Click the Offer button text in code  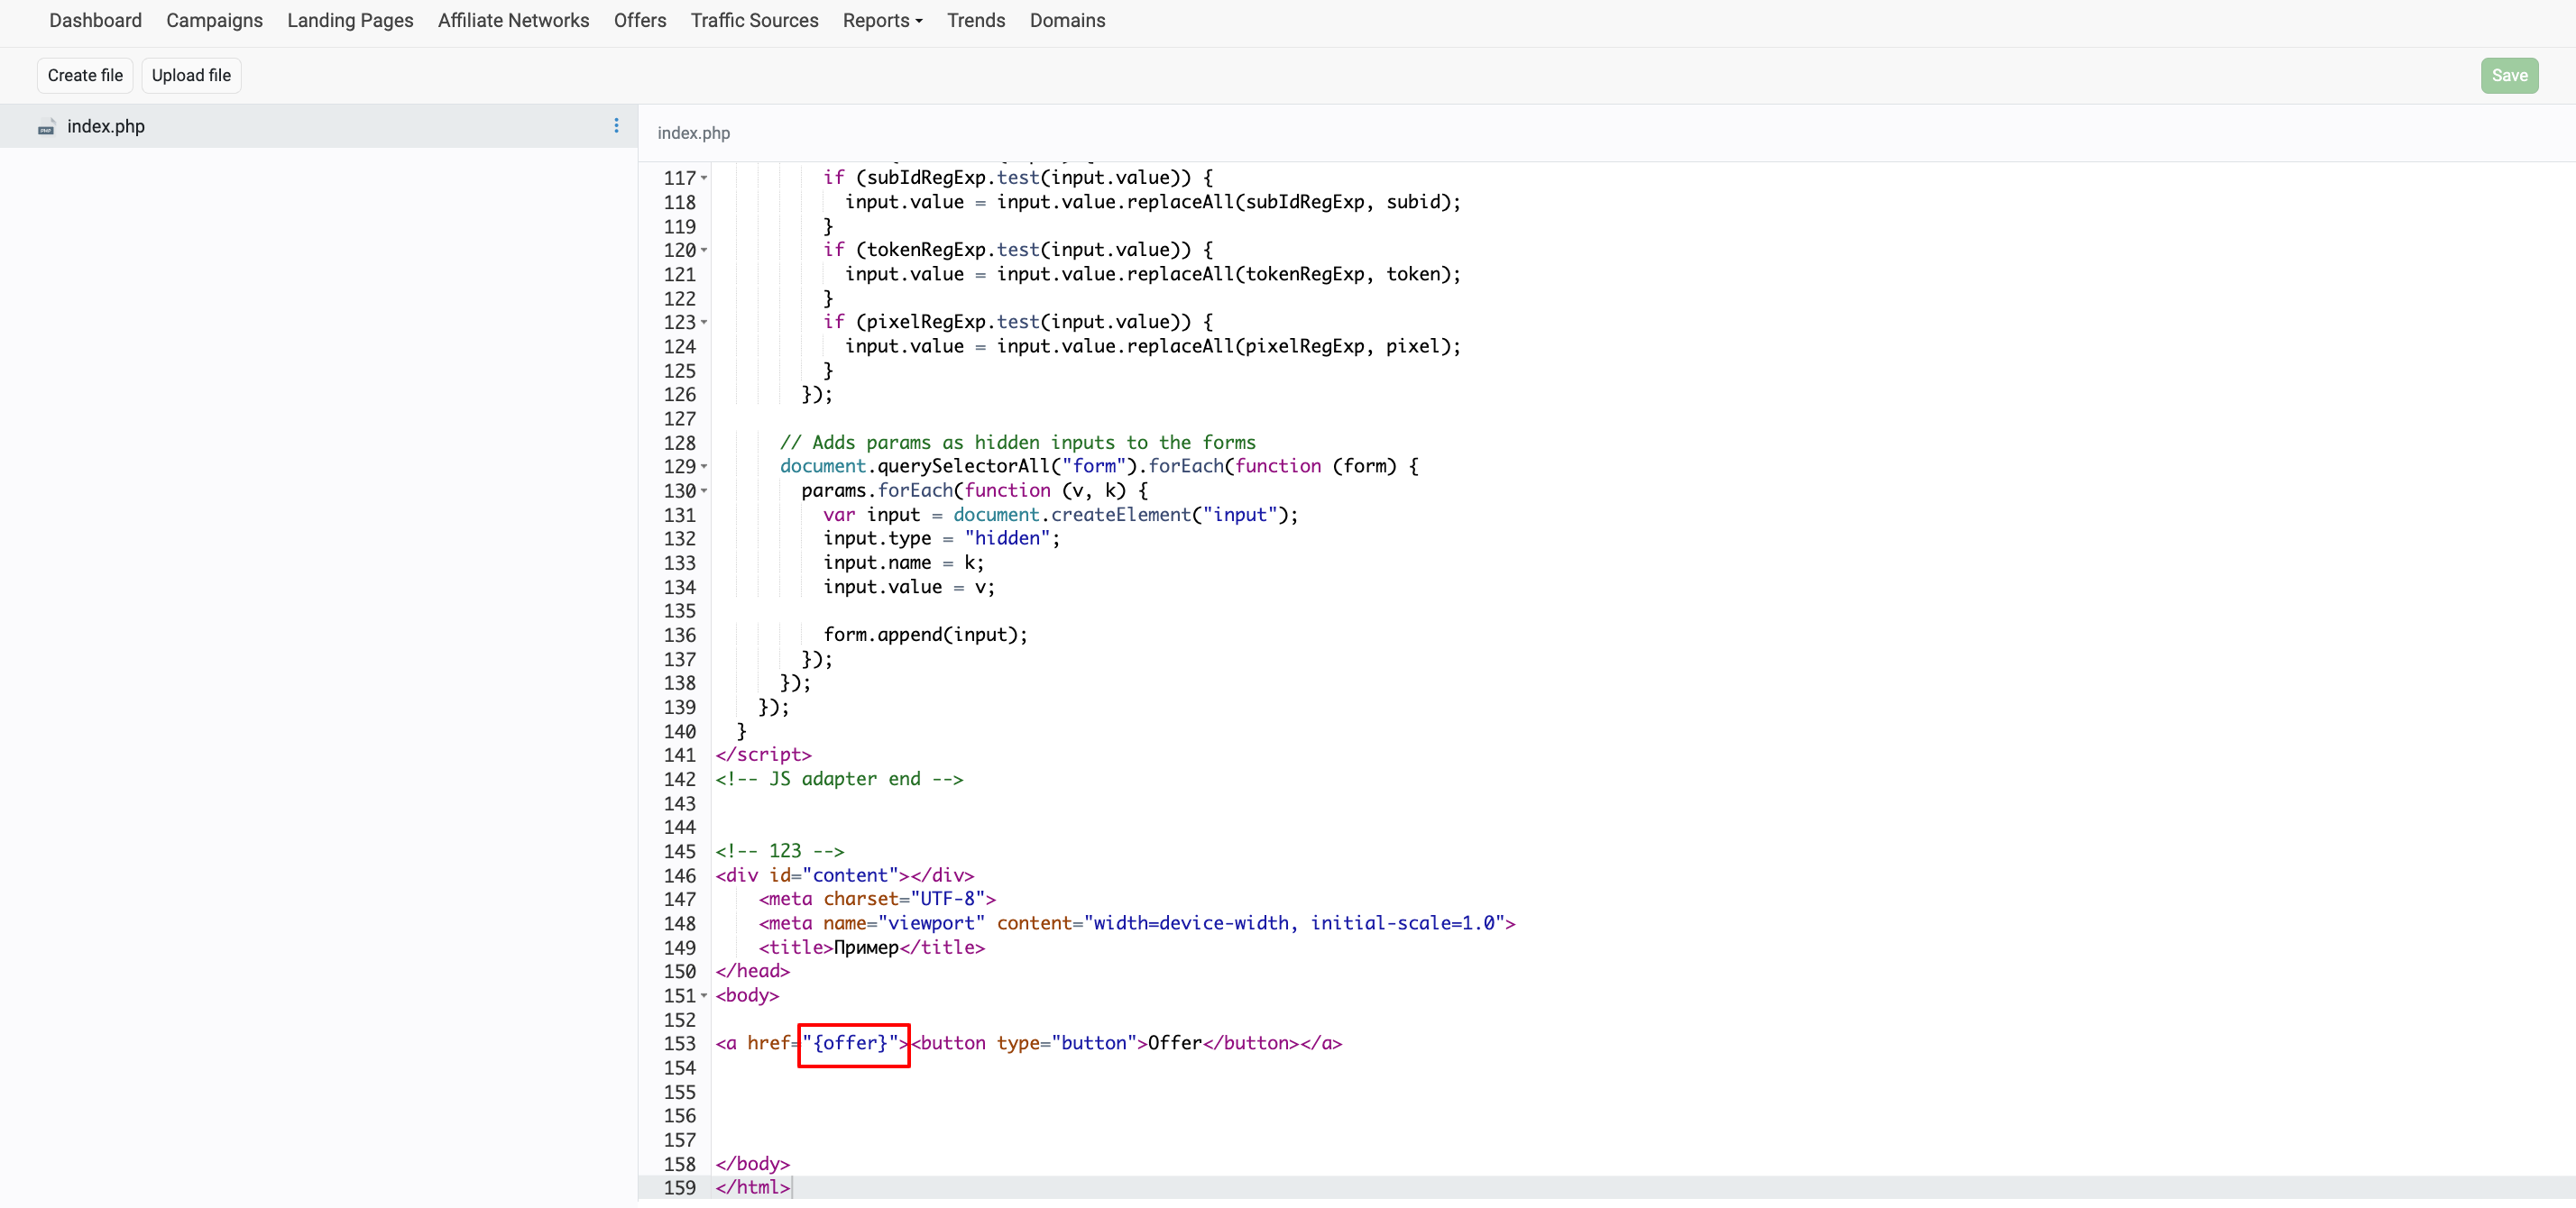pos(1174,1043)
